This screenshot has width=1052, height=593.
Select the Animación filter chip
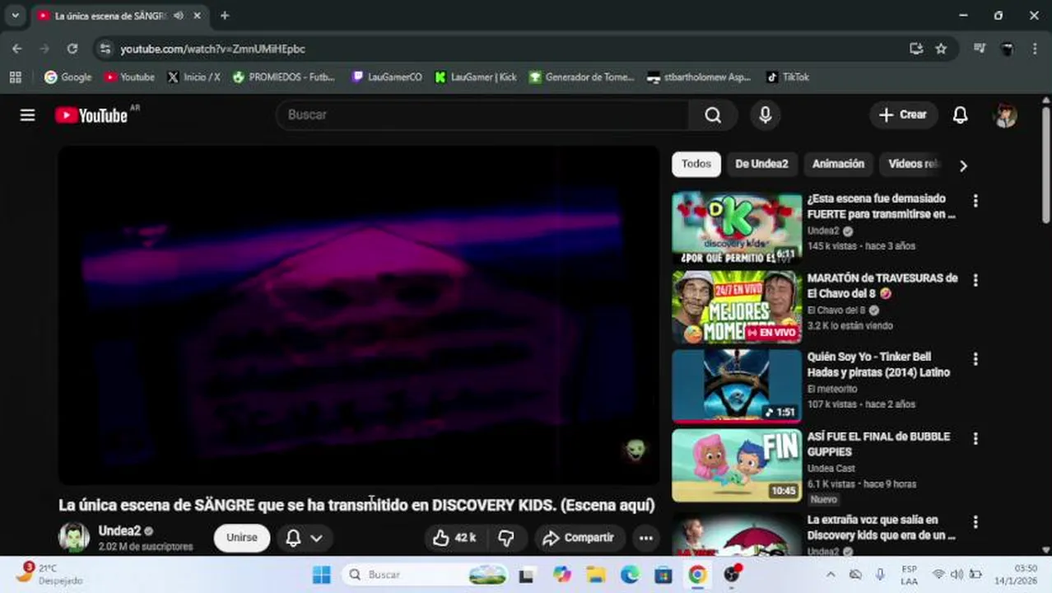pos(838,164)
